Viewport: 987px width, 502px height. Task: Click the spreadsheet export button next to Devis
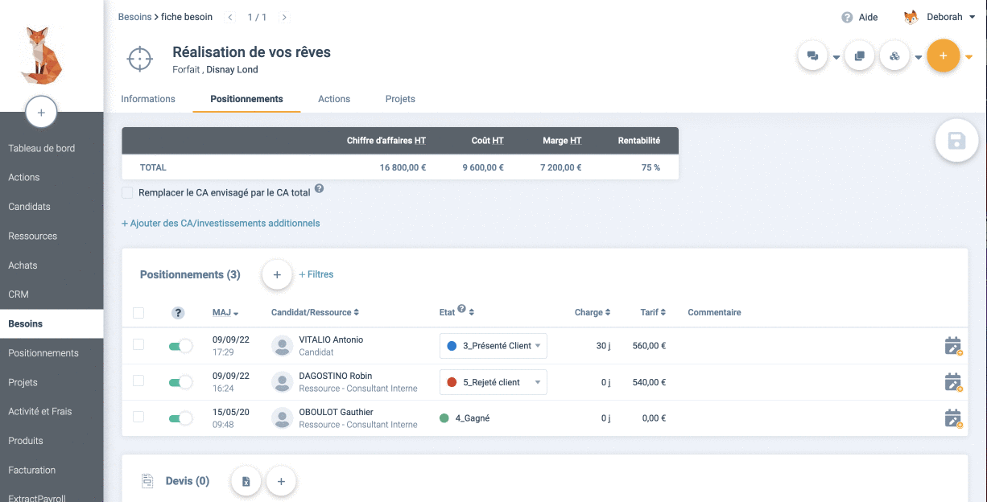[246, 481]
